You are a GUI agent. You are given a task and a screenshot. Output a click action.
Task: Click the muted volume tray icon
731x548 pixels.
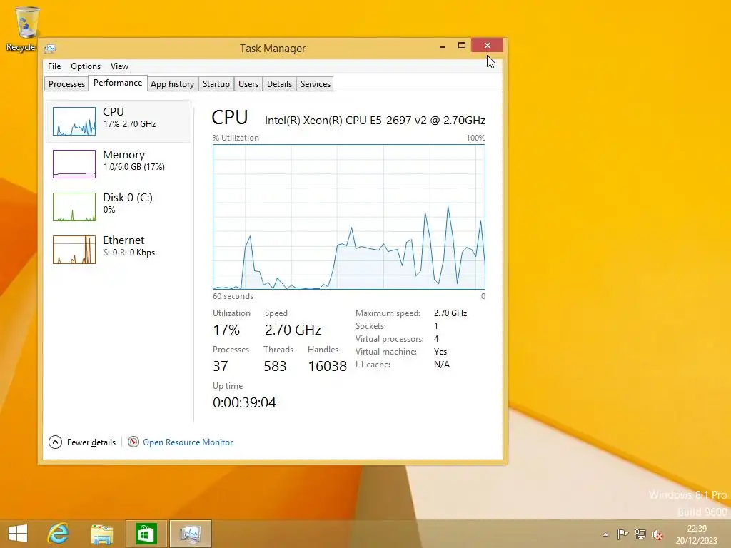pyautogui.click(x=657, y=534)
